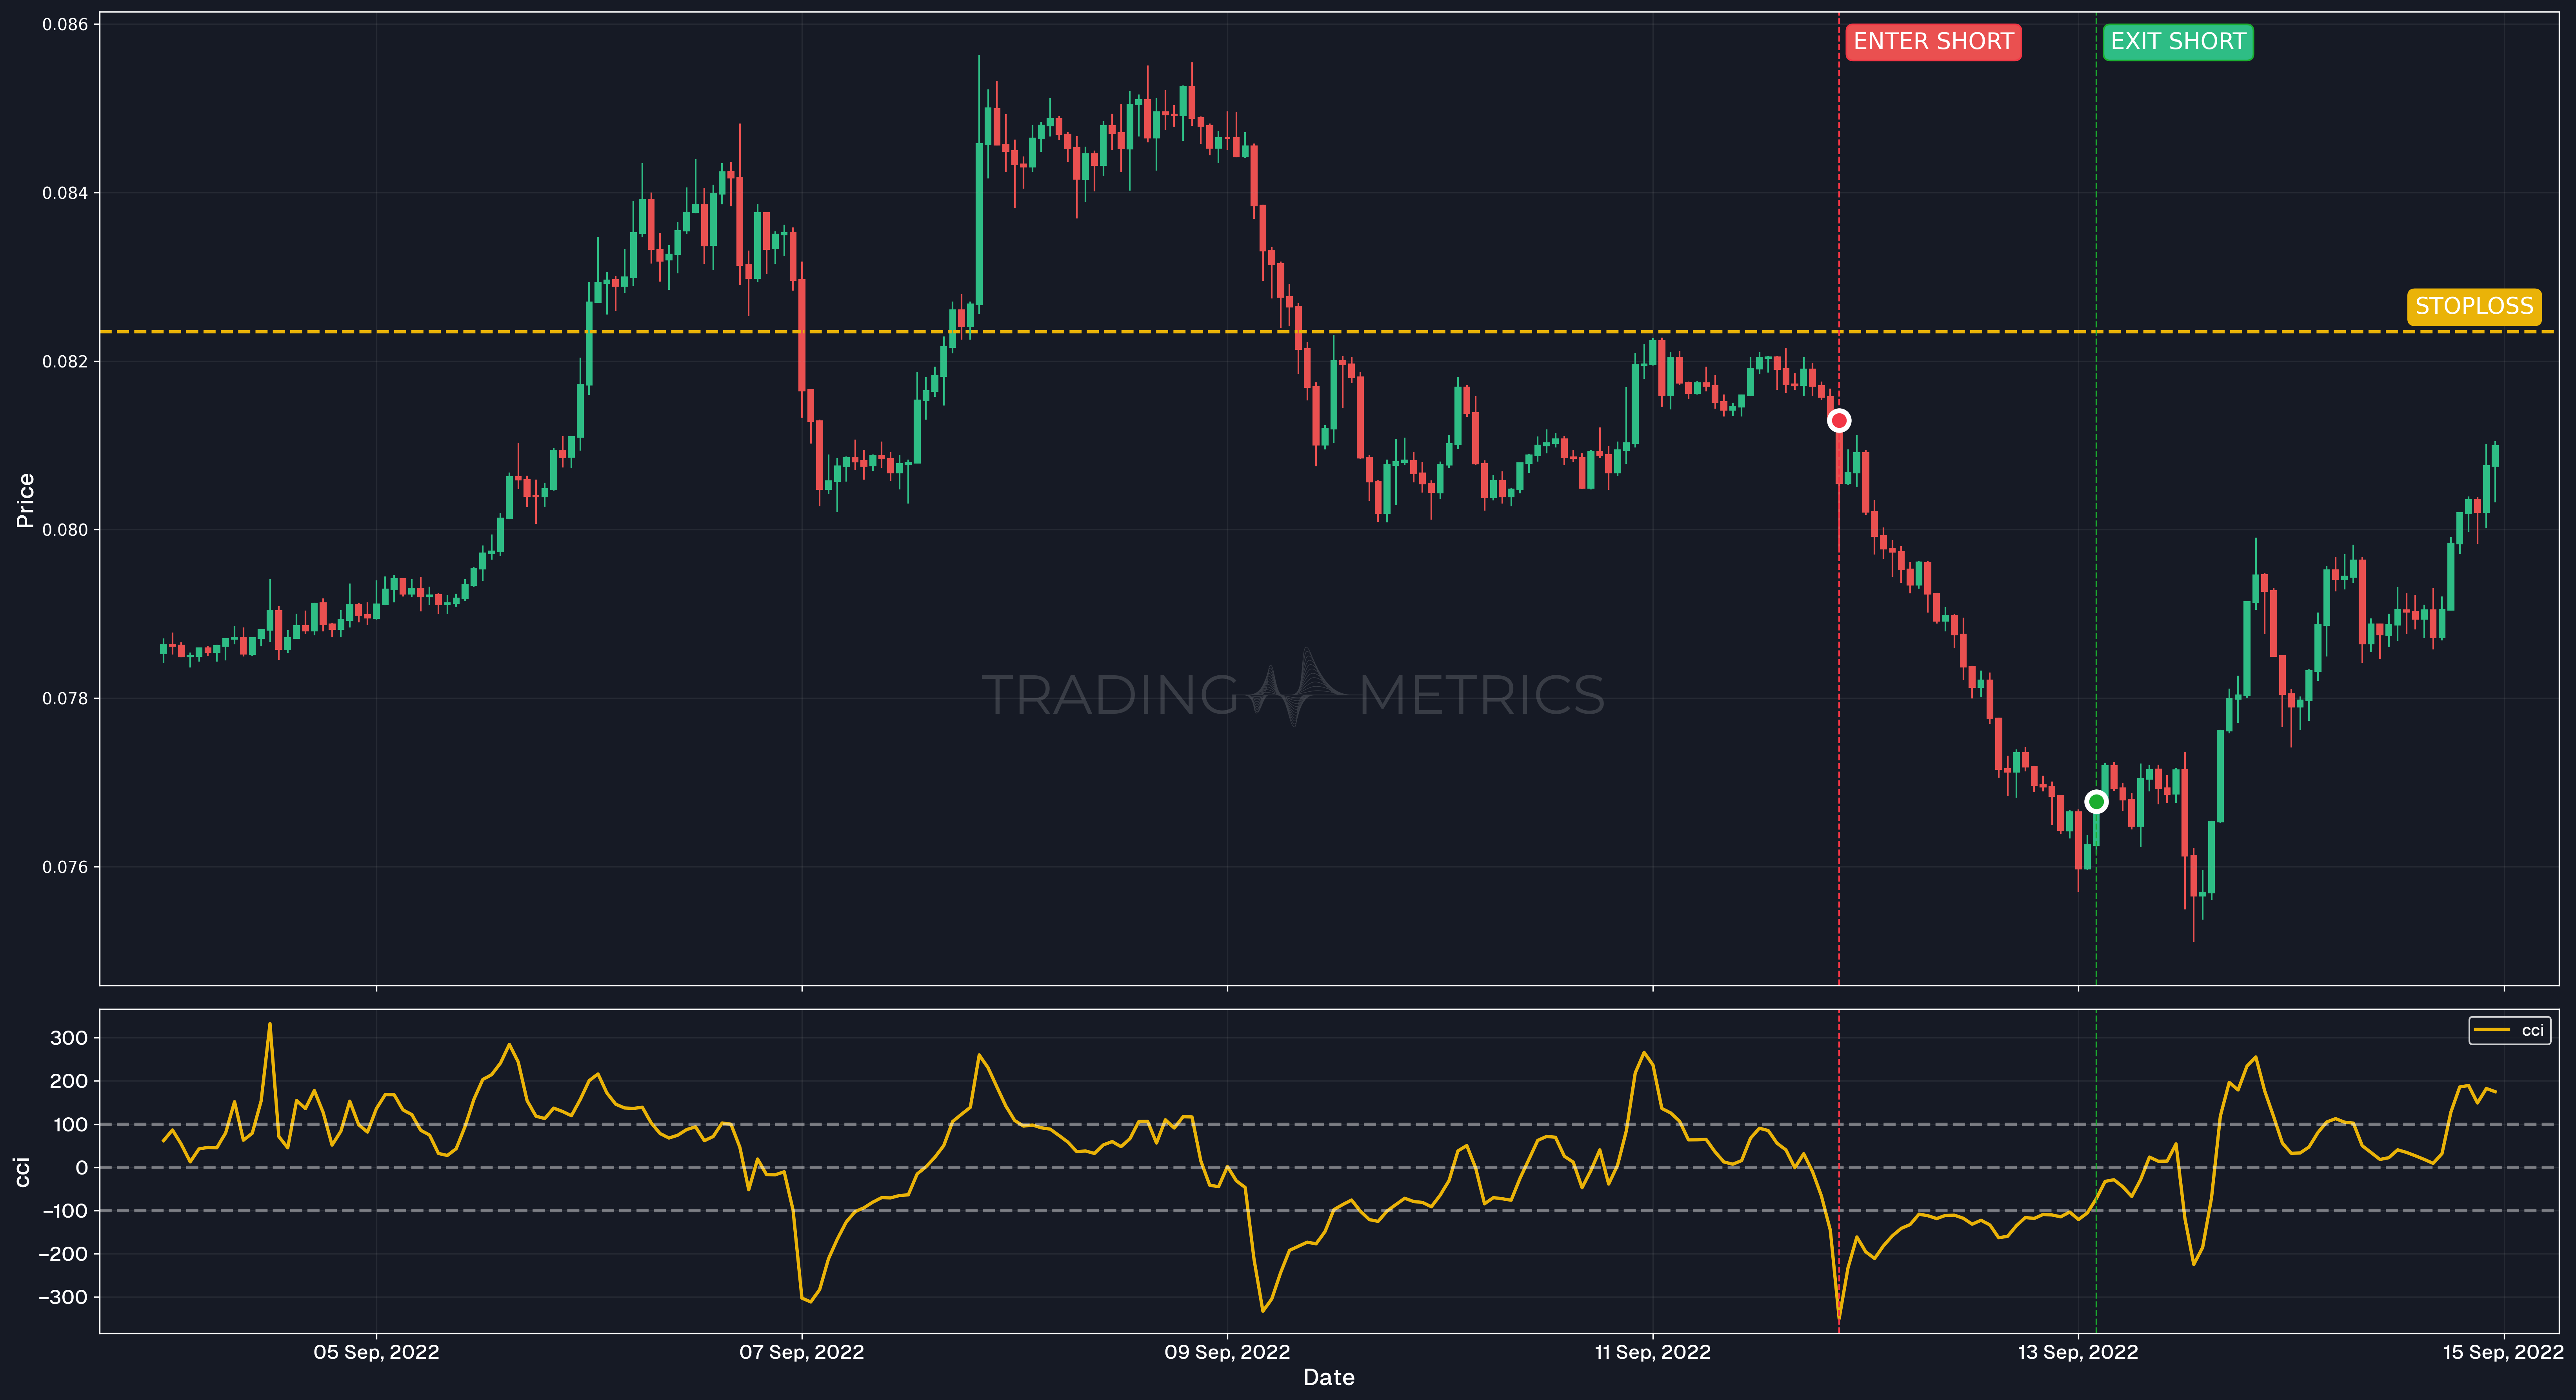This screenshot has width=2576, height=1400.
Task: Click the Price axis title
Action: [25, 500]
